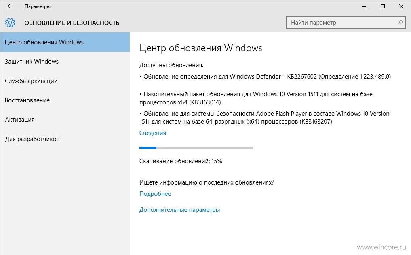Click the back arrow in title bar
This screenshot has height=255, width=411.
pyautogui.click(x=10, y=6)
